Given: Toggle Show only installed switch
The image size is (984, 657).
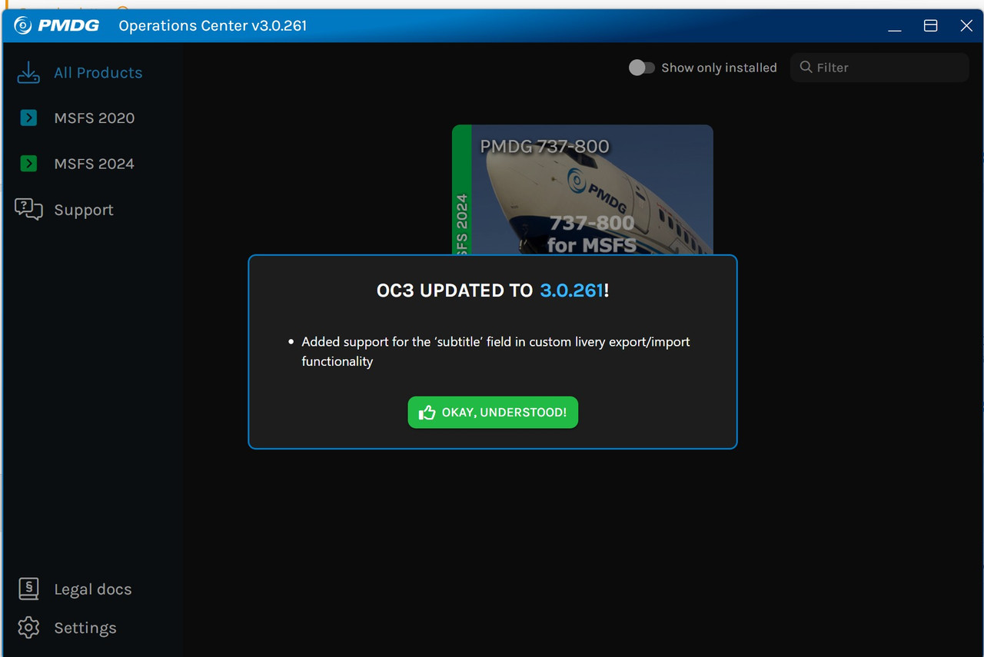Looking at the screenshot, I should (x=642, y=68).
